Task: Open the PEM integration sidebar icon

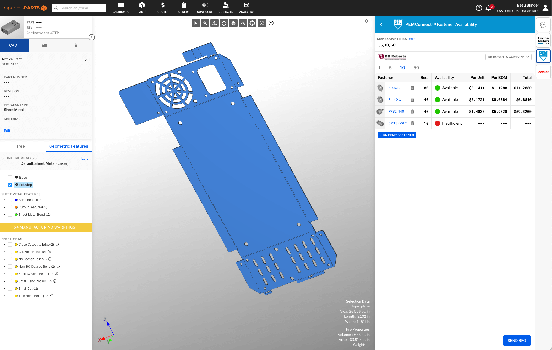Action: point(543,56)
